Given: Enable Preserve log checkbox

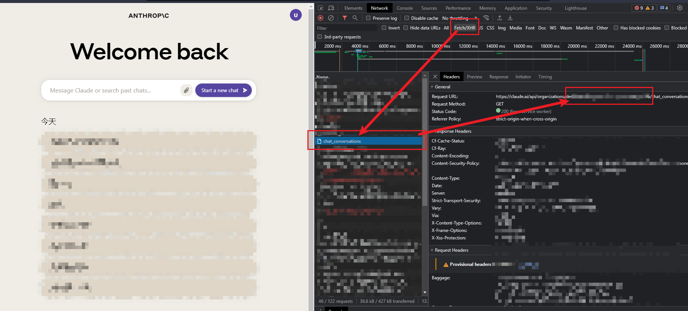Looking at the screenshot, I should (x=368, y=18).
